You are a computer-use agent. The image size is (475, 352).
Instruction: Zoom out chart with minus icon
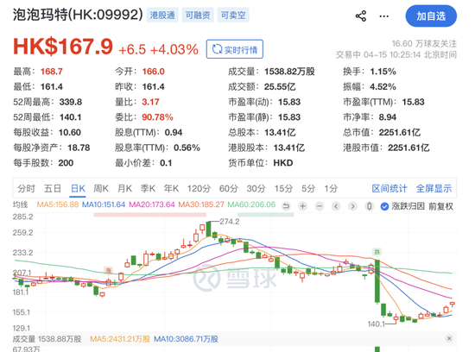tap(319, 206)
